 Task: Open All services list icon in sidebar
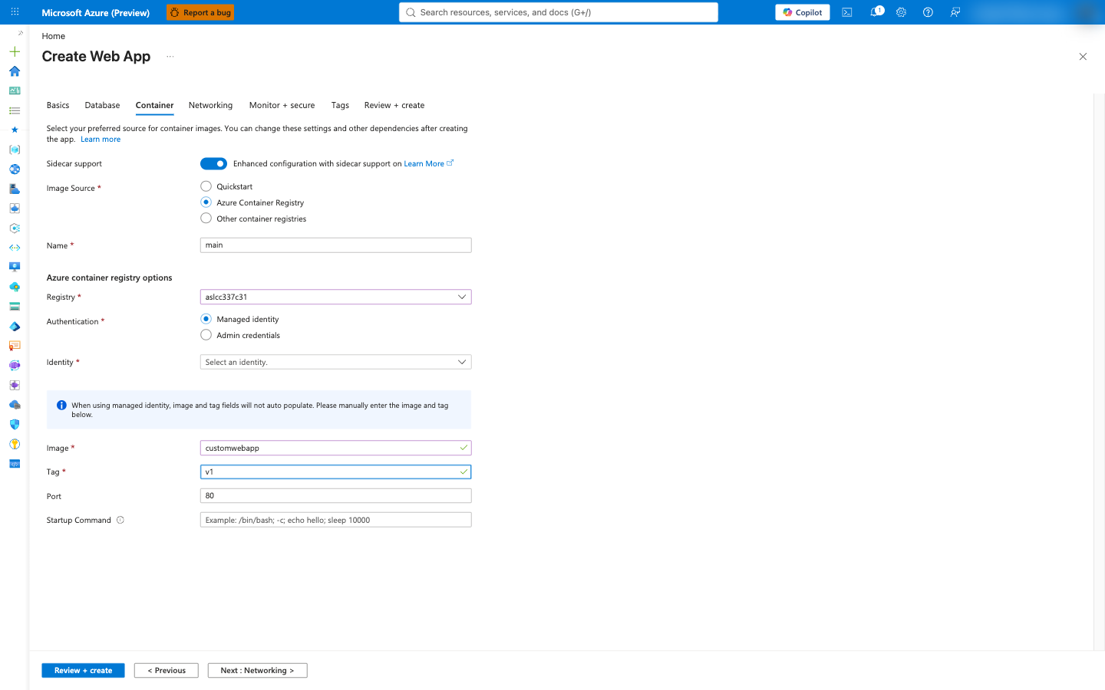click(15, 110)
